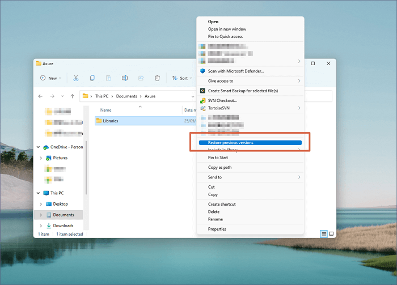Click the Delete trash toolbar icon
This screenshot has height=285, width=397.
(x=157, y=78)
